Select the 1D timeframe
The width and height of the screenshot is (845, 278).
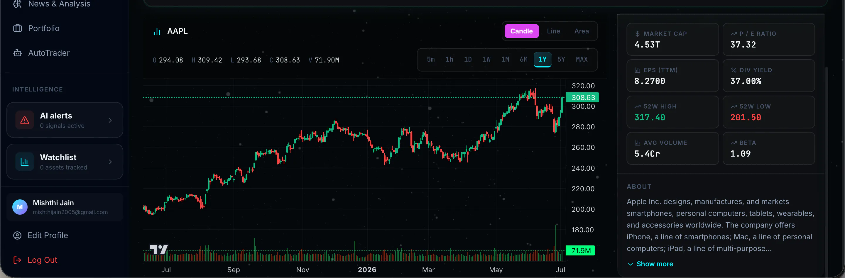468,59
